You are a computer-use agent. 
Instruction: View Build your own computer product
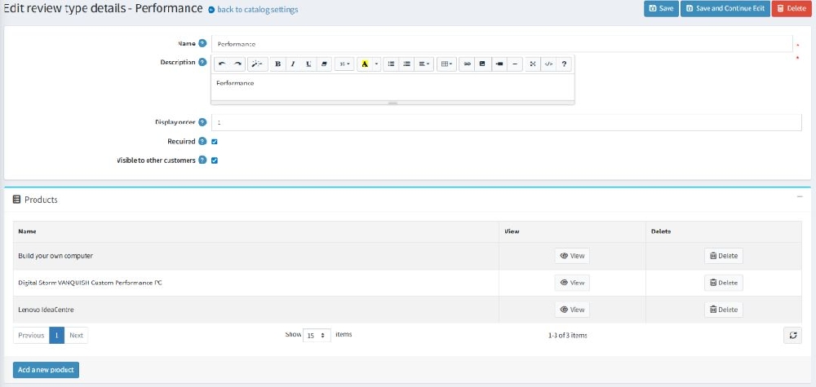572,256
